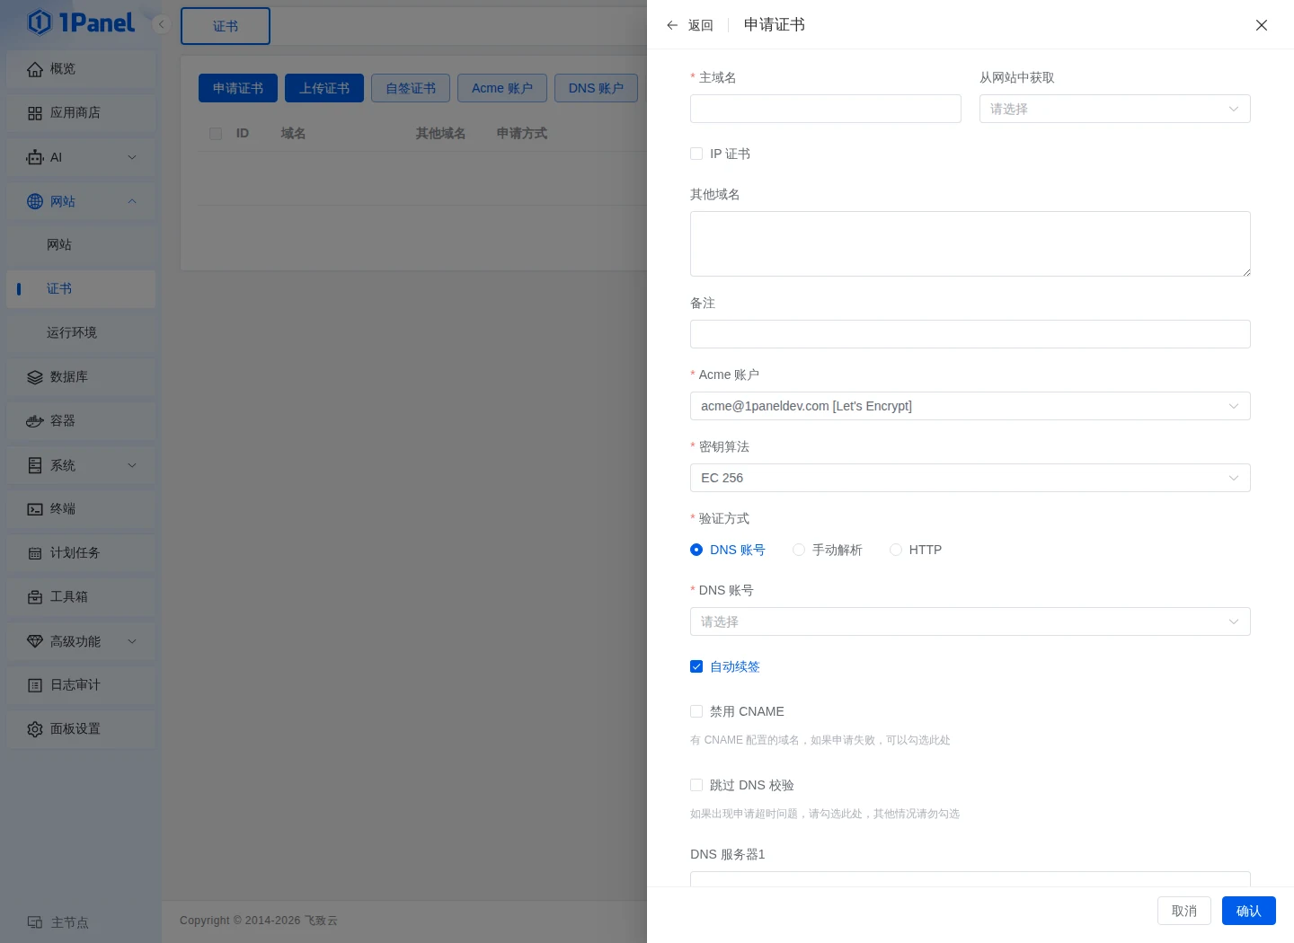Click the back arrow icon next to 返回
Image resolution: width=1294 pixels, height=943 pixels.
pyautogui.click(x=672, y=25)
